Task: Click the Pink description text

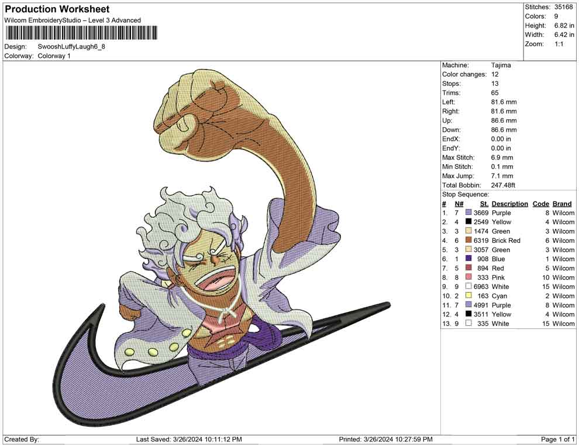Action: tap(498, 277)
